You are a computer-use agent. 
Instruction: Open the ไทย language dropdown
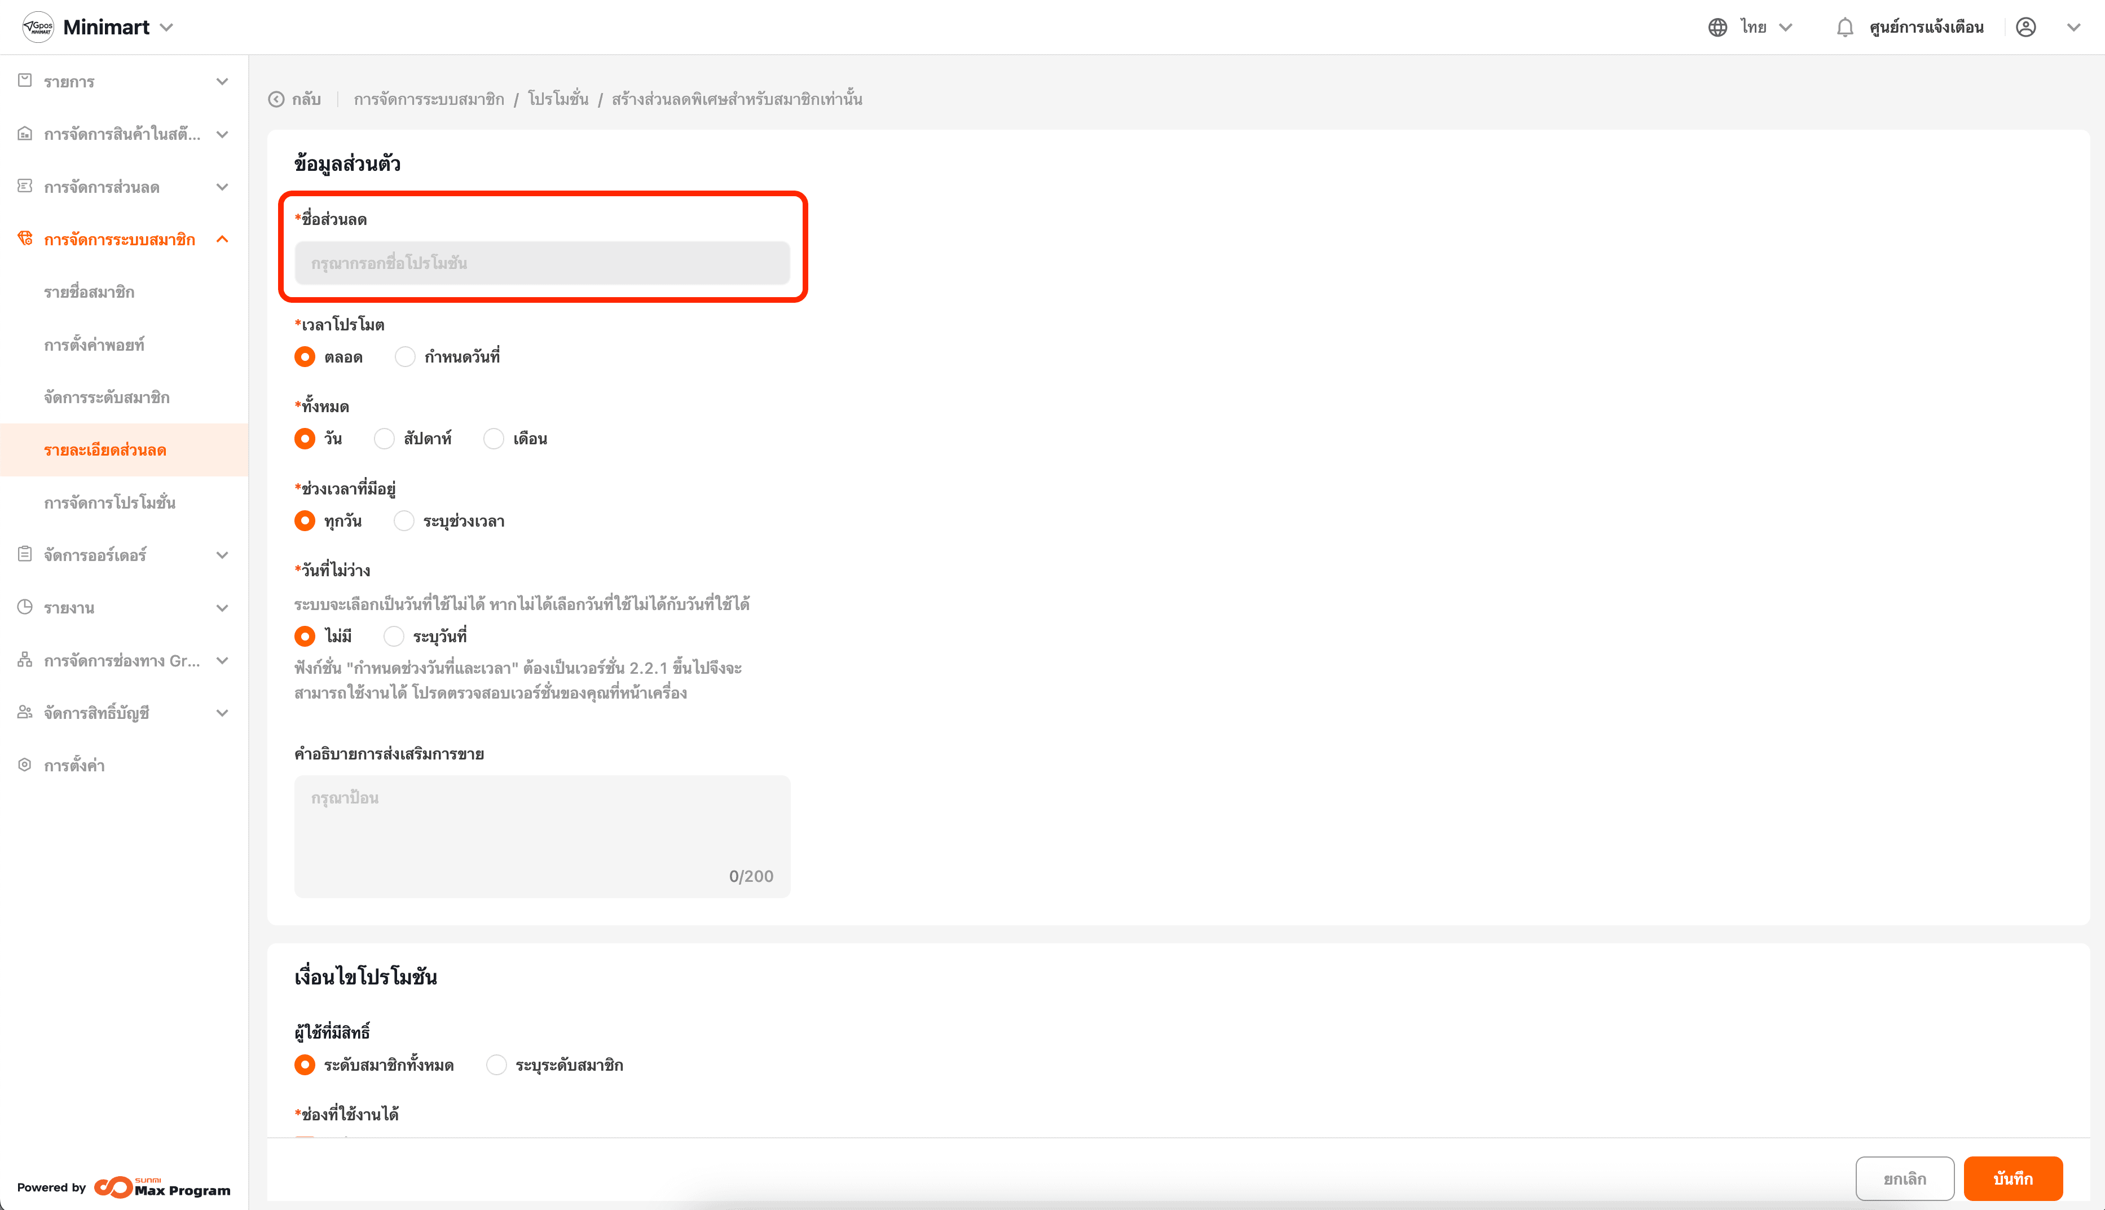coord(1766,28)
